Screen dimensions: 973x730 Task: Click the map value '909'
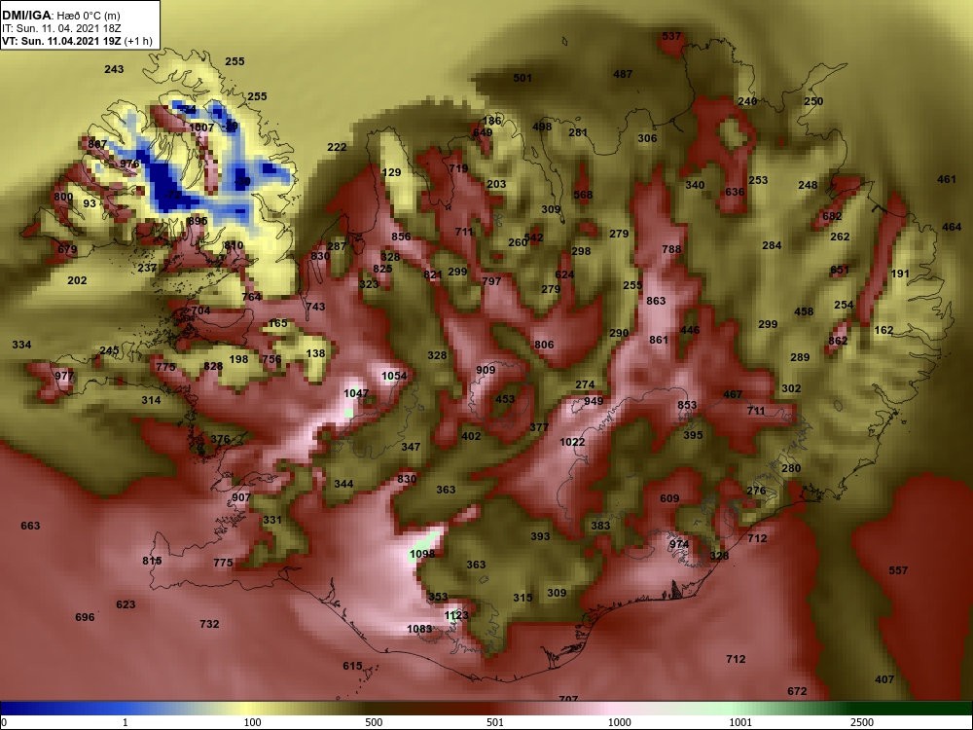pyautogui.click(x=486, y=370)
